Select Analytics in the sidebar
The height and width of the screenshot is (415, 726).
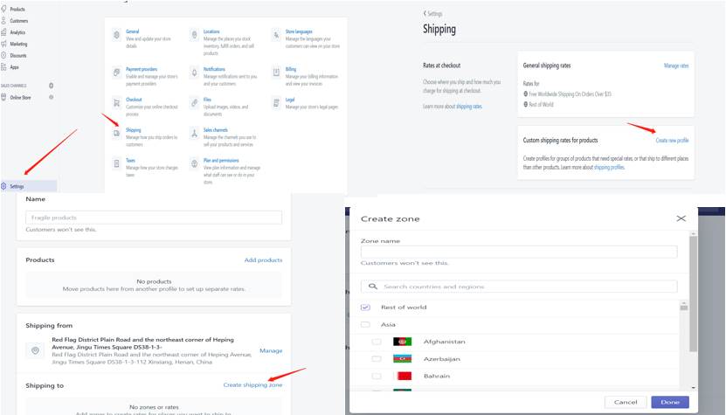point(17,32)
